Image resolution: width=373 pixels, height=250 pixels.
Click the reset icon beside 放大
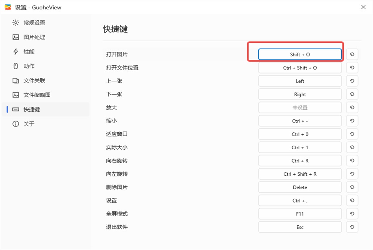(352, 108)
